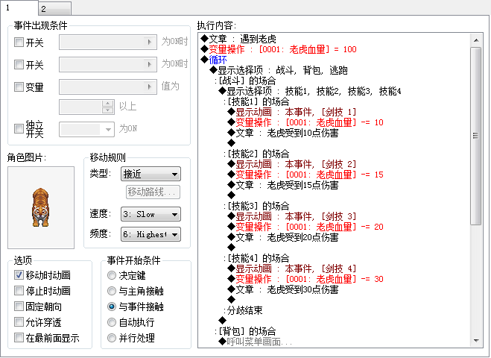Click the variable value spinner up arrow

coord(108,104)
